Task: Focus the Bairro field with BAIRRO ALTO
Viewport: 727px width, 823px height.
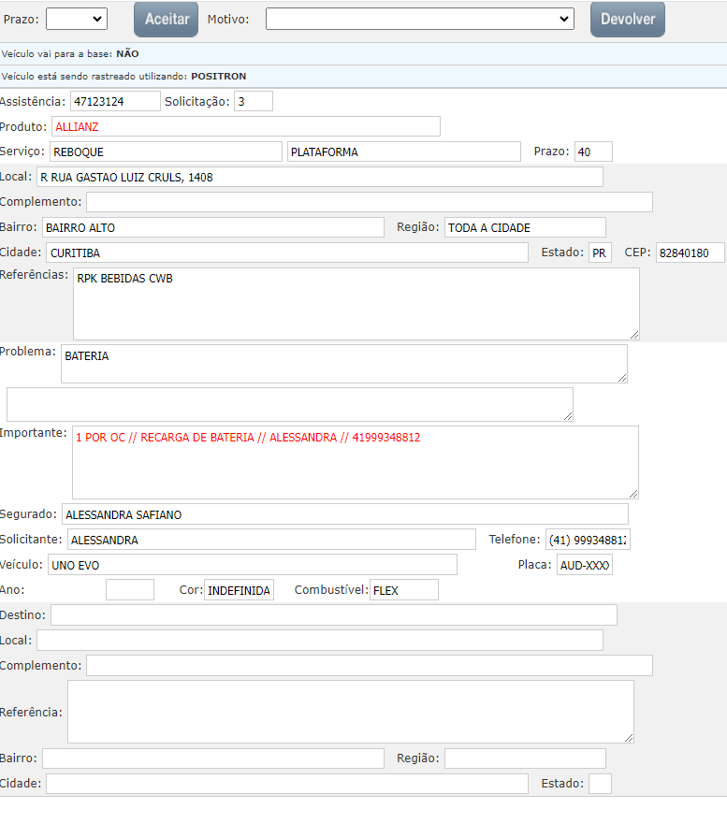Action: point(212,227)
